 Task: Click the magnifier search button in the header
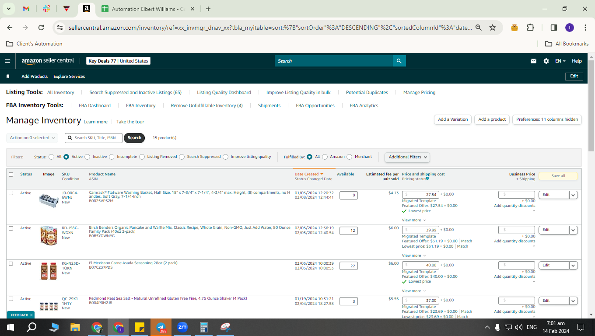[x=399, y=61]
